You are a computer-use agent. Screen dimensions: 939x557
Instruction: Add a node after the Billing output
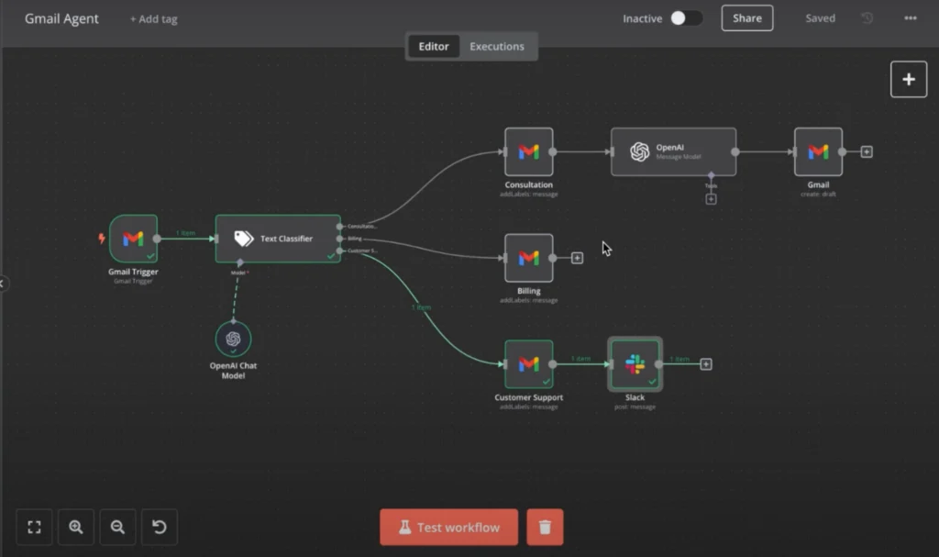[x=577, y=258]
